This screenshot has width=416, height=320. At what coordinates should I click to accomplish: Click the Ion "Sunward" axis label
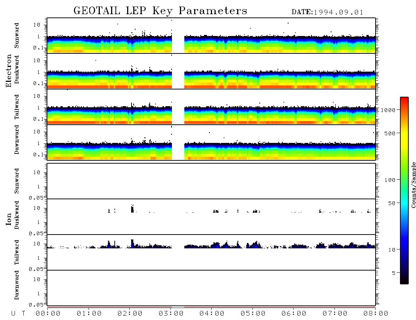pos(17,181)
